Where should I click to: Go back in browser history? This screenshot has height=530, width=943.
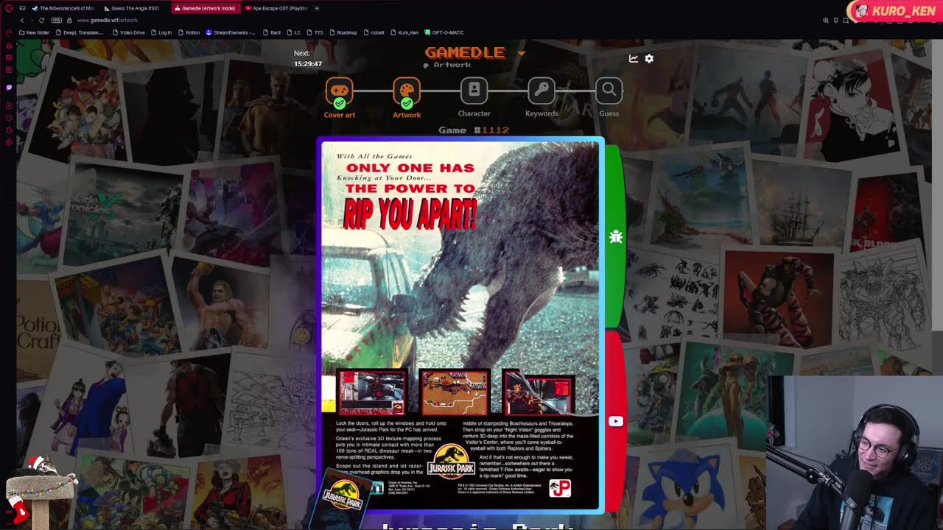[21, 20]
